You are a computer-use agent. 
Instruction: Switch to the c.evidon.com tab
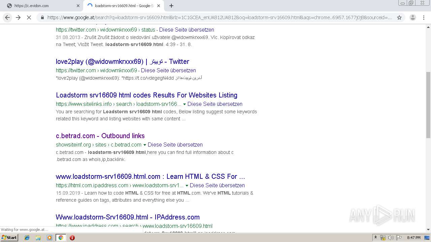tap(42, 6)
